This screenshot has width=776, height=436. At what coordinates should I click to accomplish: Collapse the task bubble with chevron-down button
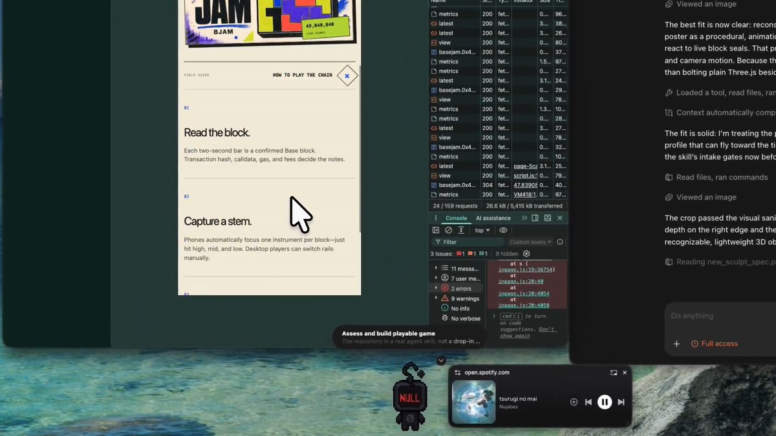(x=441, y=360)
